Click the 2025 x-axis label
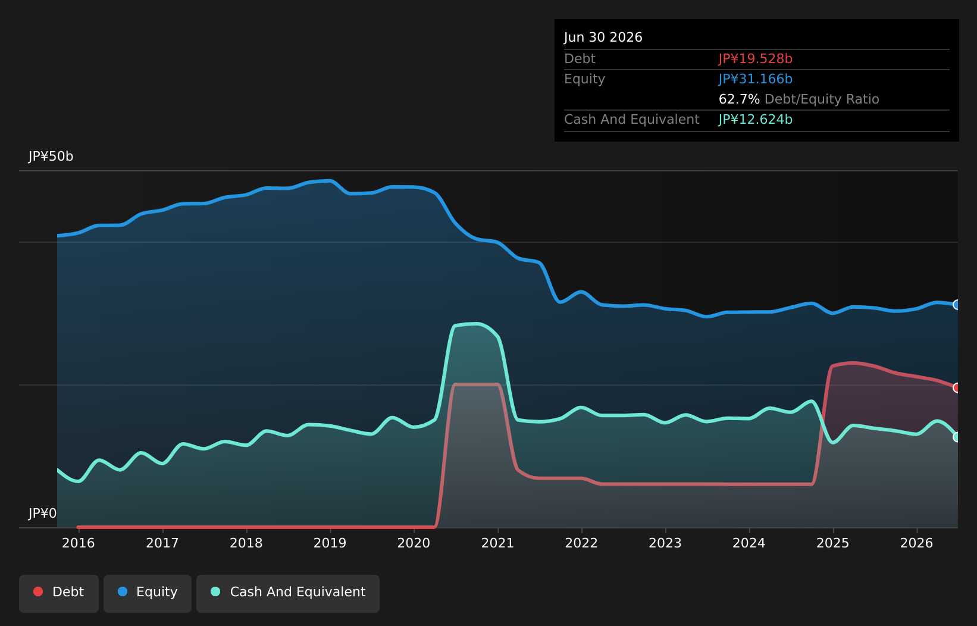 [x=833, y=543]
